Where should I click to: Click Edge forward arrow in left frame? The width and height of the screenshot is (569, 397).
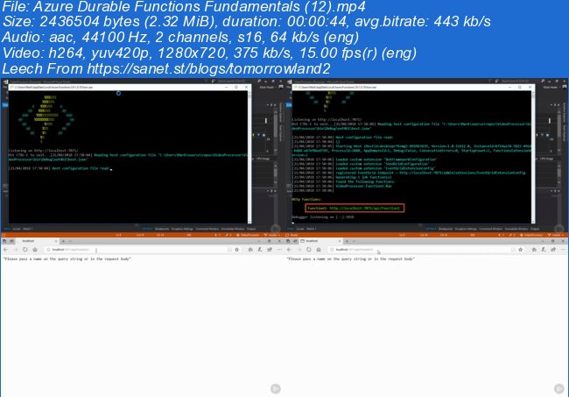point(16,250)
